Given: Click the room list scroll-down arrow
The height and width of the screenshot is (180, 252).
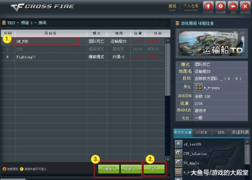Looking at the screenshot, I should click(168, 159).
